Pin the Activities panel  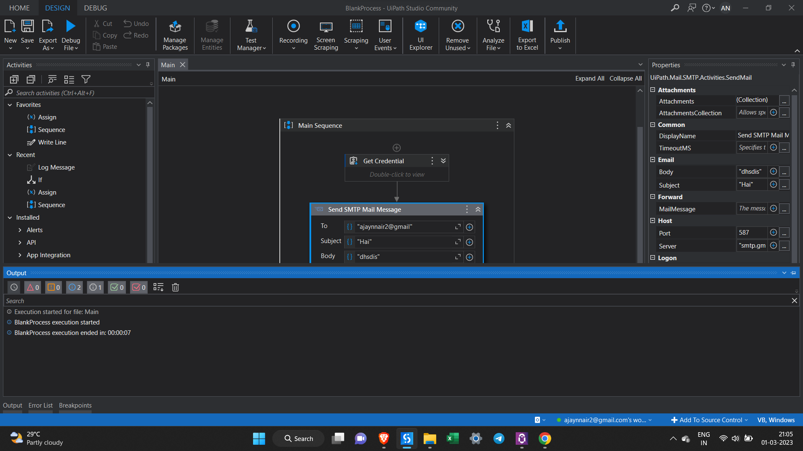(148, 65)
